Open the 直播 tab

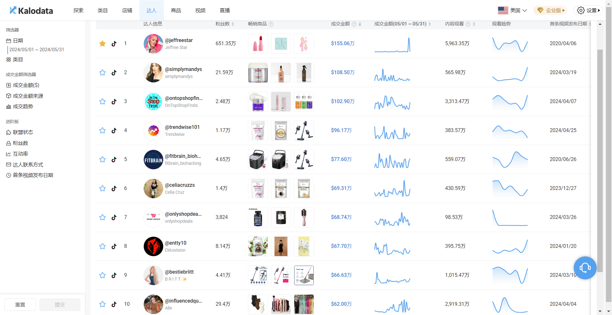point(225,10)
